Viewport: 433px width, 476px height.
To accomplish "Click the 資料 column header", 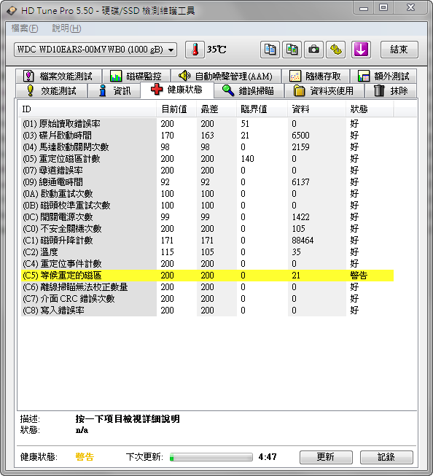I will (316, 109).
